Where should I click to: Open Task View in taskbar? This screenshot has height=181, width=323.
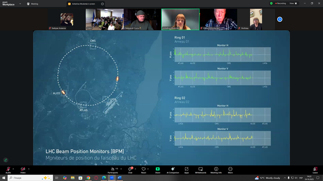click(57, 177)
